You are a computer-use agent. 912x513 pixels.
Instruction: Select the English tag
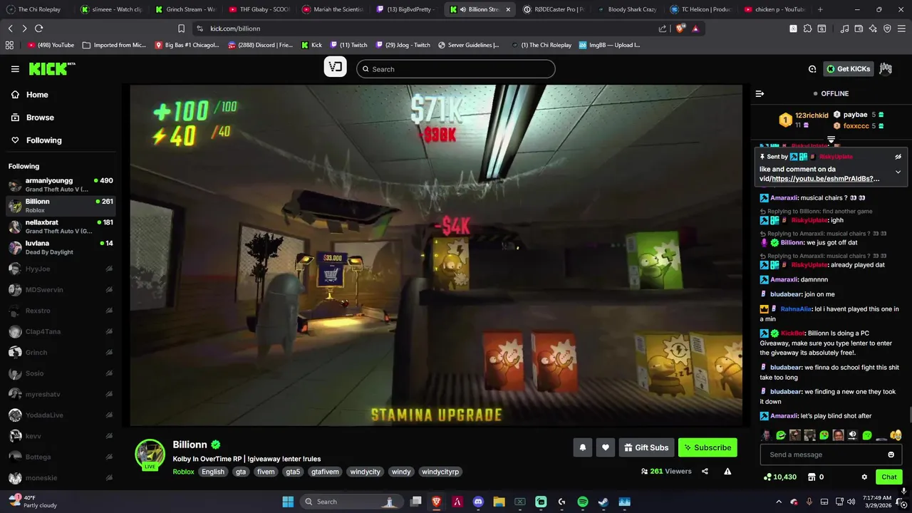tap(212, 472)
